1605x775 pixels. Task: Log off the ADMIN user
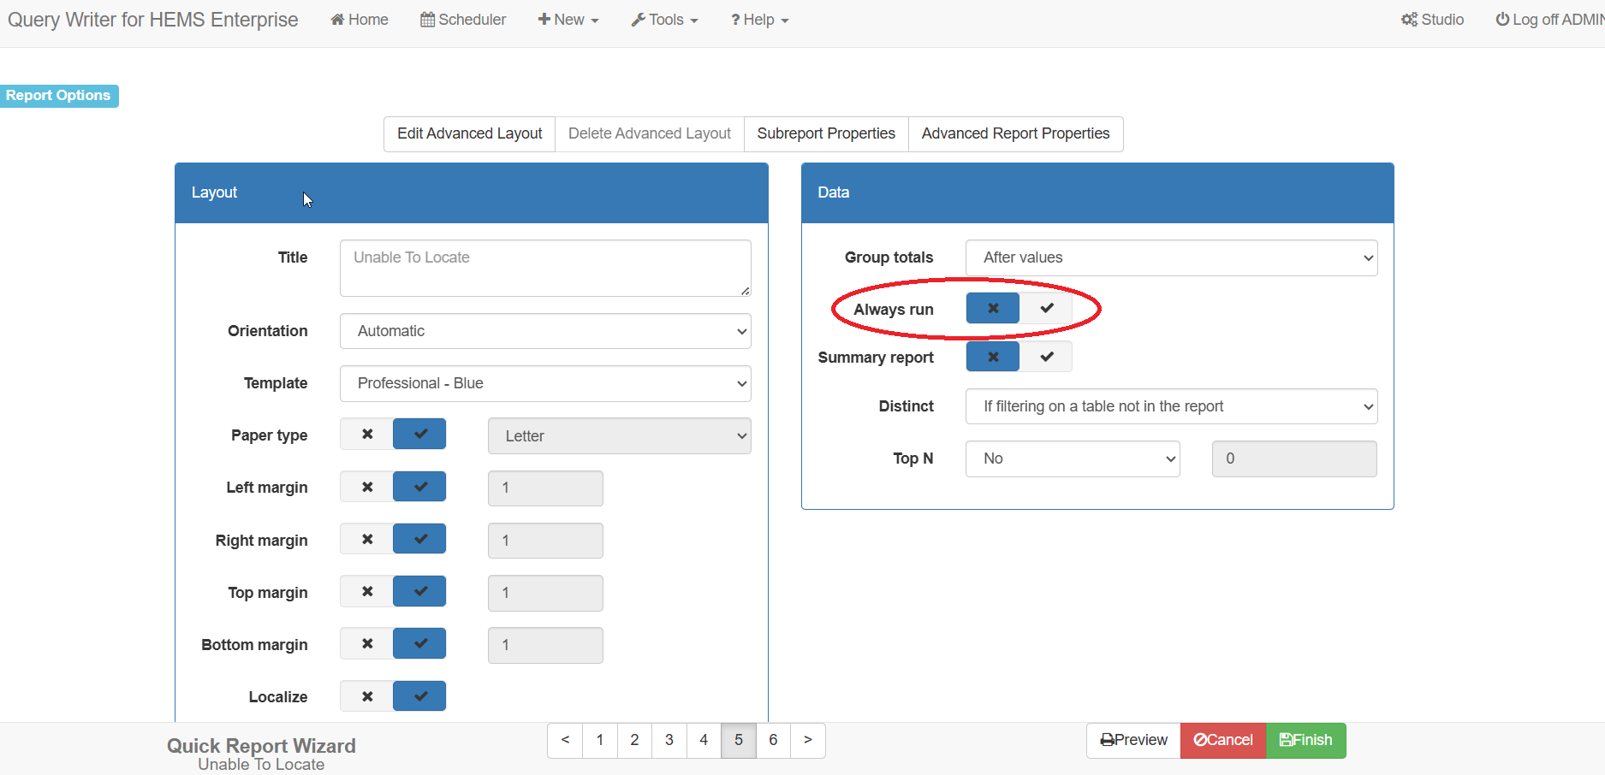(1549, 20)
